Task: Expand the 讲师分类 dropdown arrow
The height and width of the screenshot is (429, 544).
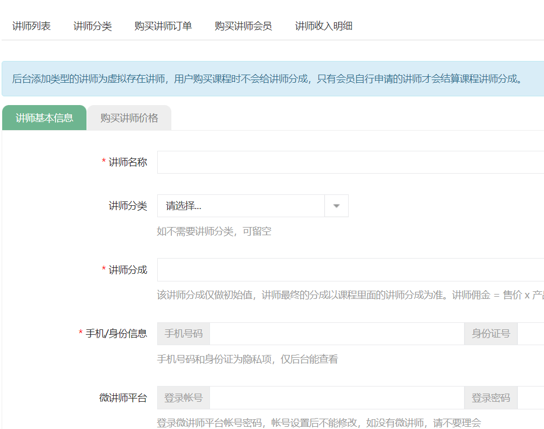Action: 336,206
